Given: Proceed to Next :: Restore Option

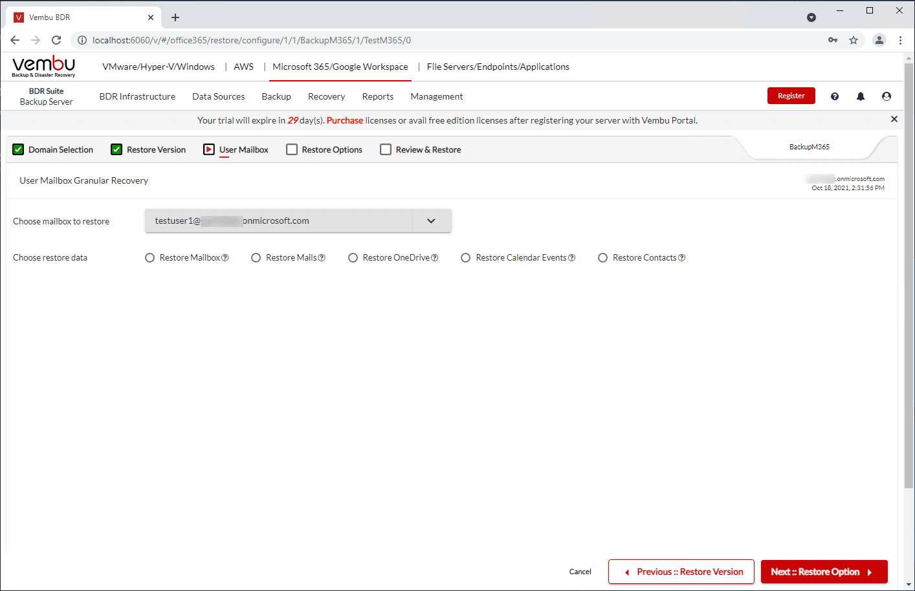Looking at the screenshot, I should (x=824, y=572).
